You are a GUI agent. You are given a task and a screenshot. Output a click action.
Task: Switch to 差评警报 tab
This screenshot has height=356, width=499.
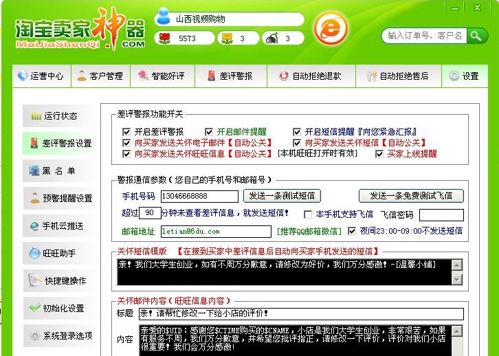(231, 76)
